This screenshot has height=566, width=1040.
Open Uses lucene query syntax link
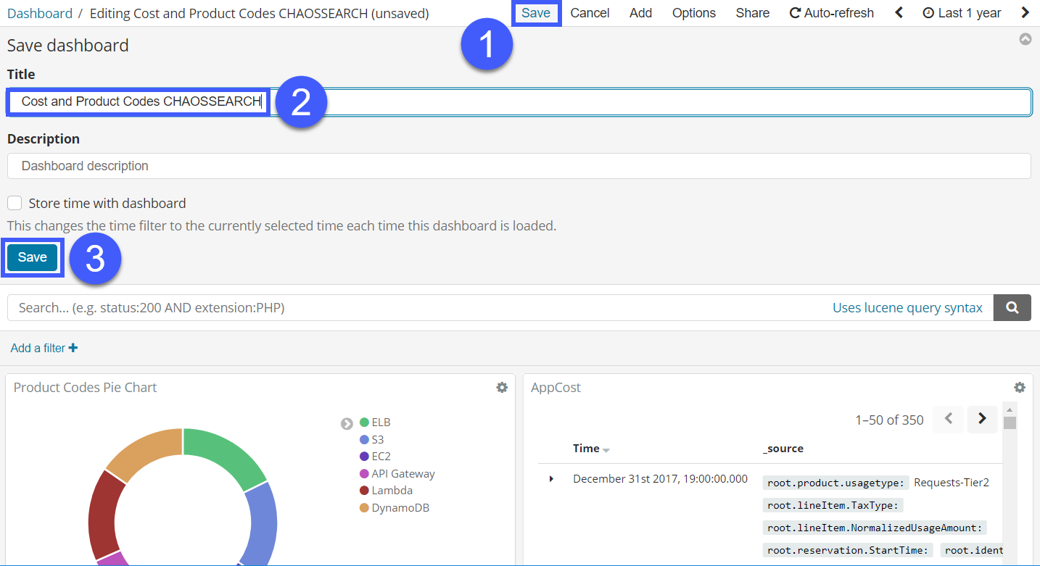tap(907, 308)
